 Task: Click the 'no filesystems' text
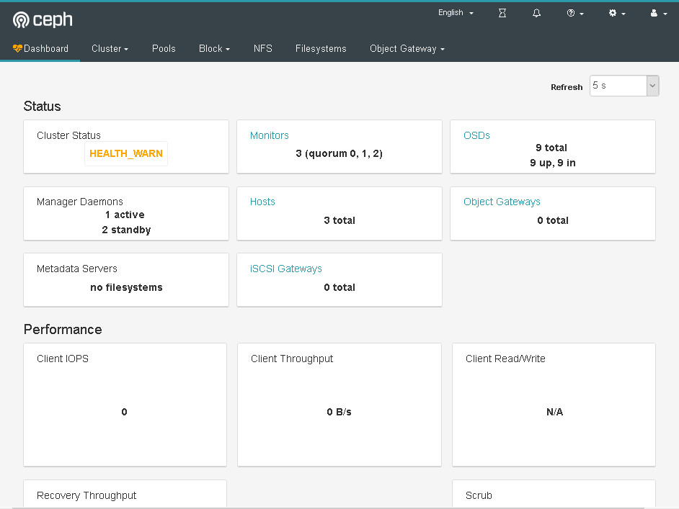[x=126, y=287]
